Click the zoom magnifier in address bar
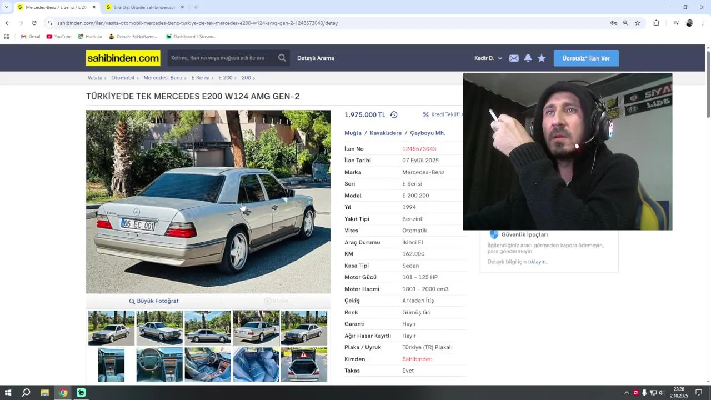This screenshot has height=400, width=711. [625, 23]
